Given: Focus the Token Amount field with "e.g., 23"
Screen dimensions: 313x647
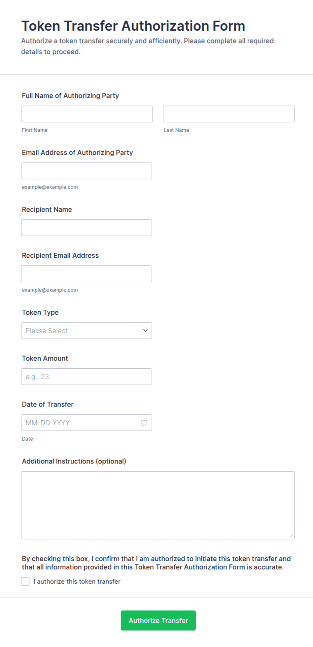Looking at the screenshot, I should click(x=86, y=377).
